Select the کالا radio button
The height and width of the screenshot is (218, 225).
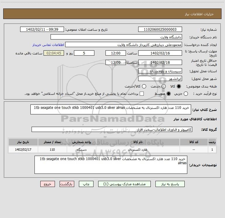pos(179,86)
